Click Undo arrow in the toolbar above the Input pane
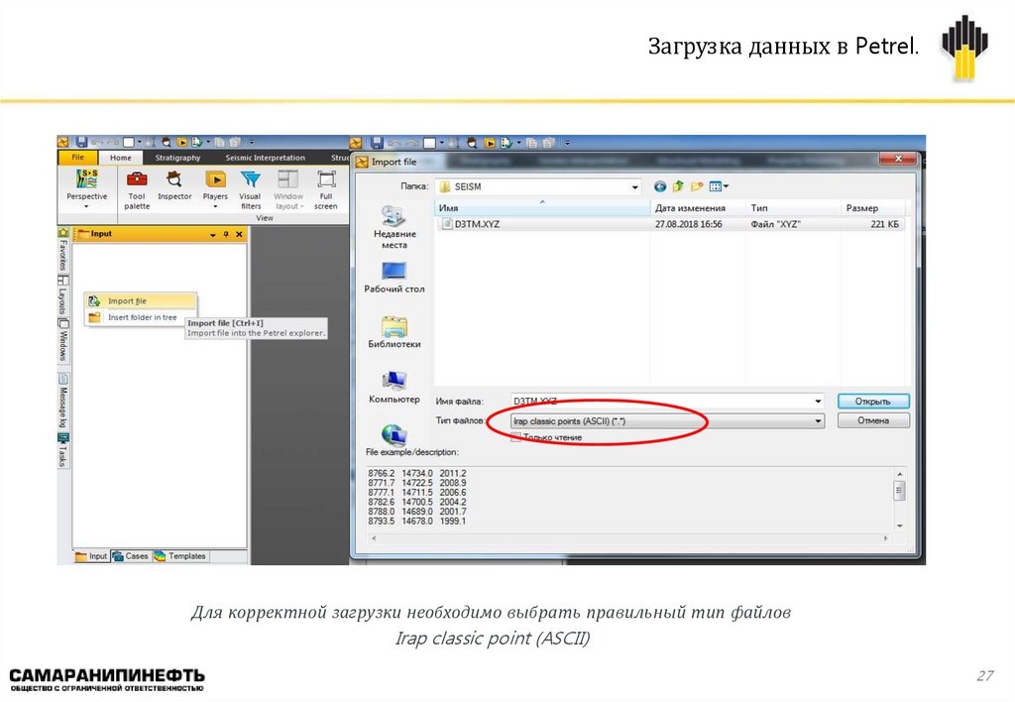Viewport: 1015px width, 702px height. point(98,142)
